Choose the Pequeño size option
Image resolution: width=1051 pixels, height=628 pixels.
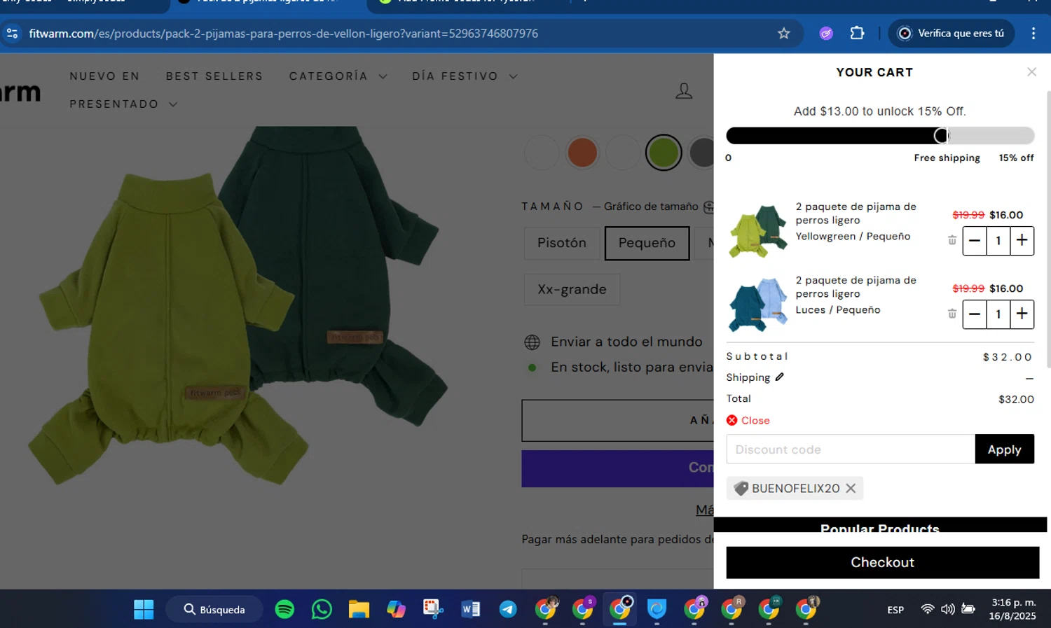click(x=647, y=243)
